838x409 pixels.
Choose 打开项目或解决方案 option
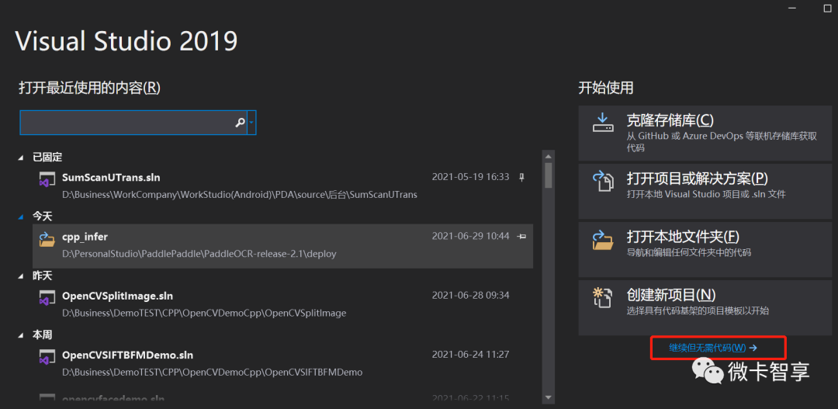click(705, 192)
